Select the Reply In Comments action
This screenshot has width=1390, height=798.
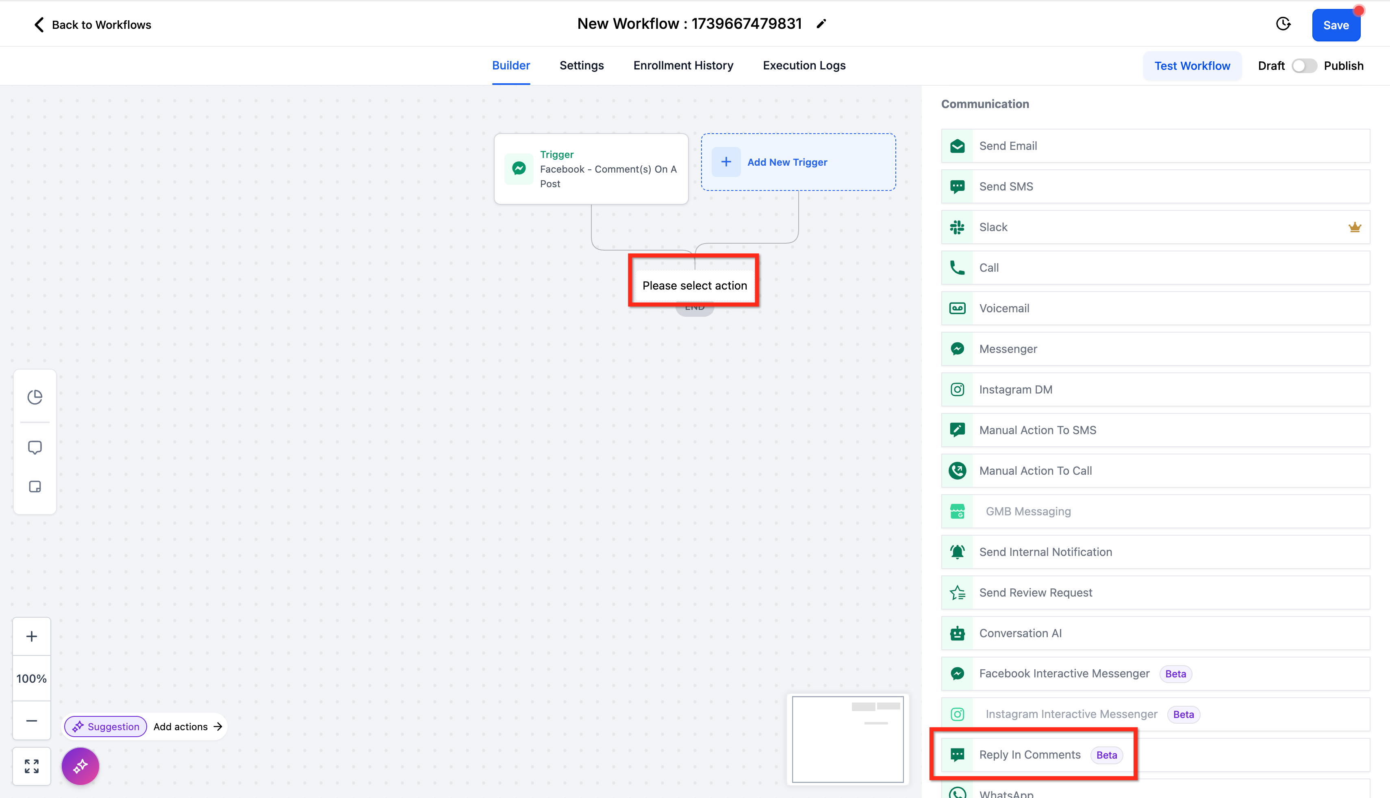1029,755
